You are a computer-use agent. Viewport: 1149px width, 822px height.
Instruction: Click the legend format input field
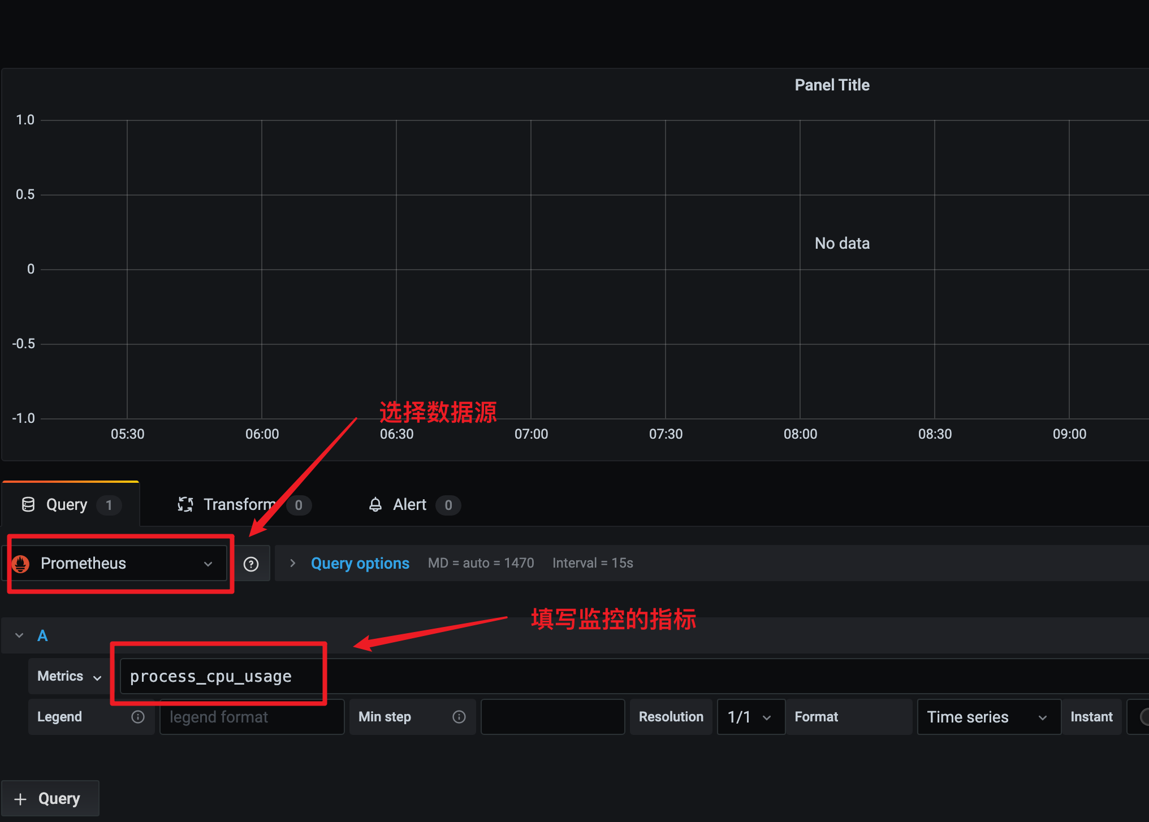252,717
